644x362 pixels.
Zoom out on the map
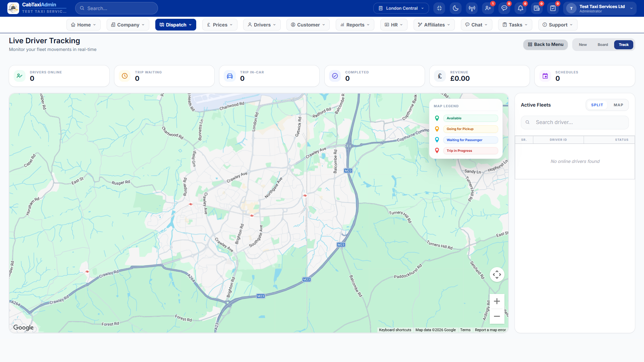pyautogui.click(x=497, y=316)
